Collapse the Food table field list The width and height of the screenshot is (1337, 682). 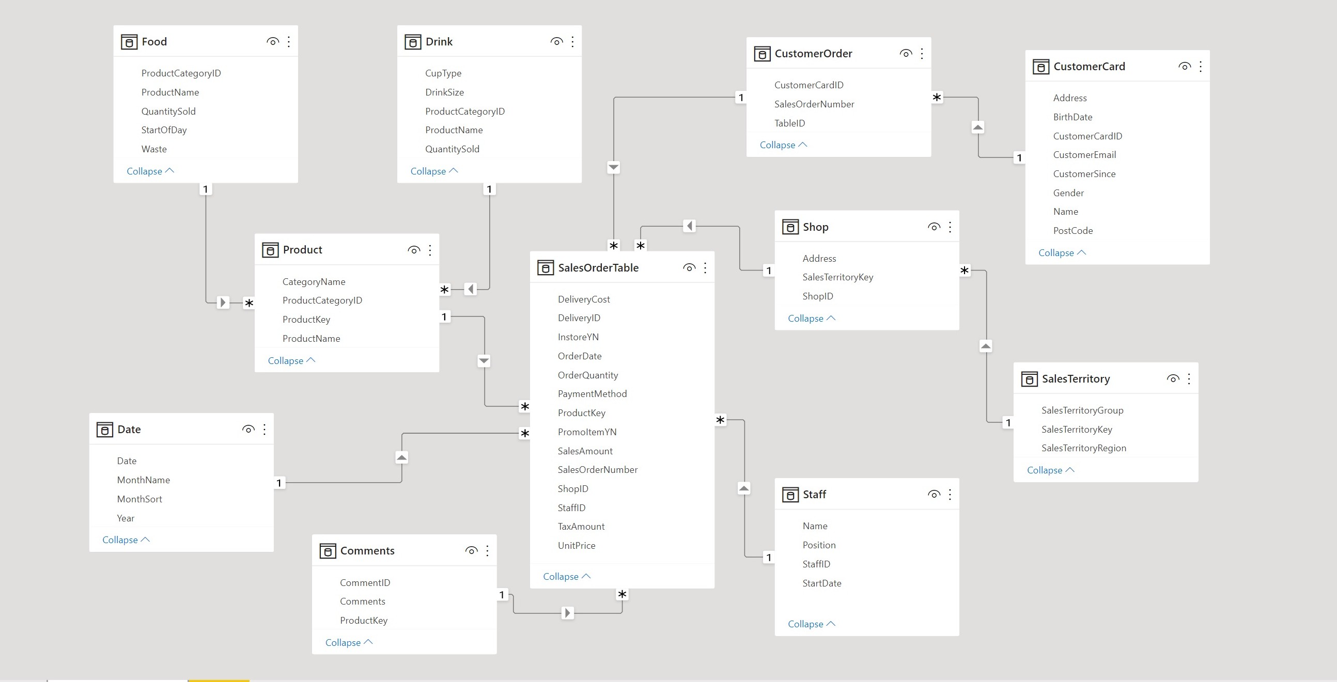tap(149, 171)
